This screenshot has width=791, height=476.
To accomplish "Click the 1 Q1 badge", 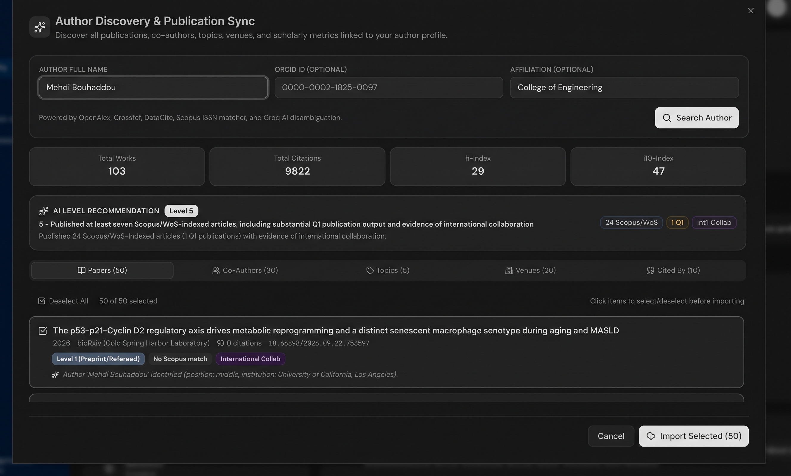I will point(677,222).
